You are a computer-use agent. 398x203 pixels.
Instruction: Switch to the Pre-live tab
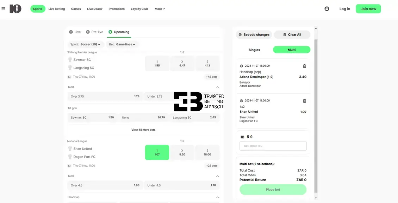click(94, 32)
